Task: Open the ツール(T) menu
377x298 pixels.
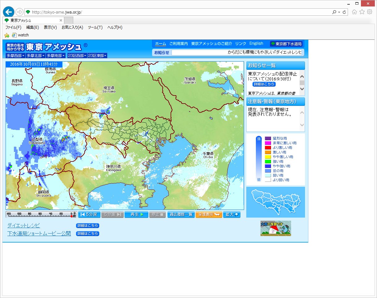Action: (x=95, y=27)
